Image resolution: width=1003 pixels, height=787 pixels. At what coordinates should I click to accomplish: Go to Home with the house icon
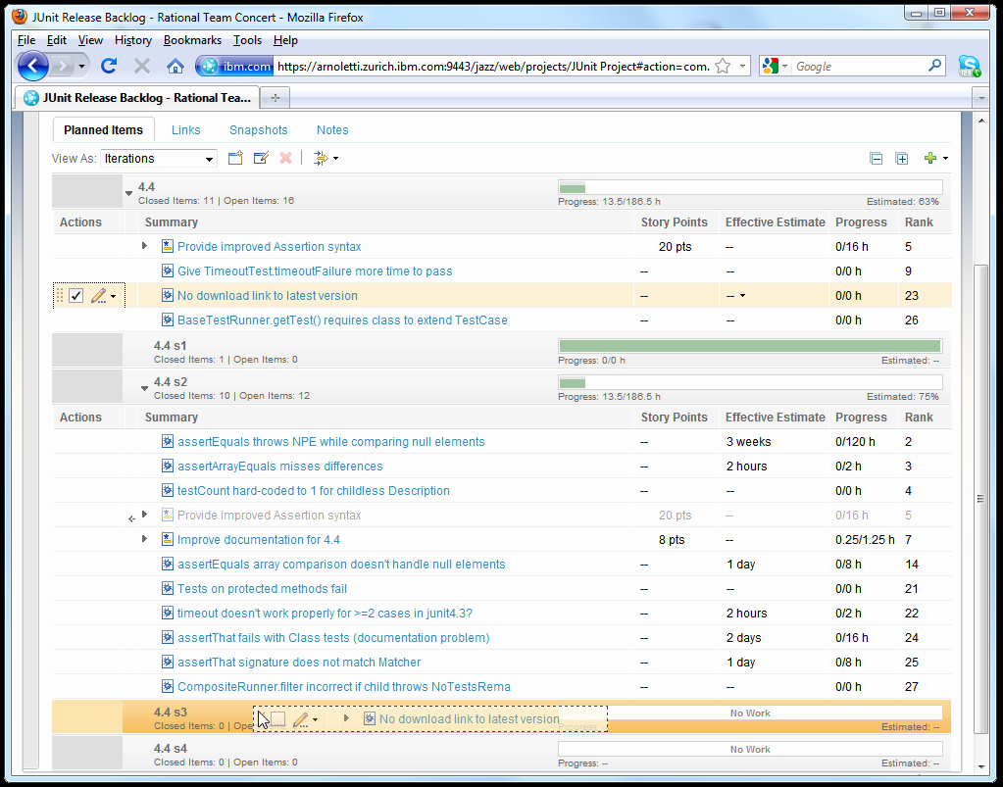point(176,66)
